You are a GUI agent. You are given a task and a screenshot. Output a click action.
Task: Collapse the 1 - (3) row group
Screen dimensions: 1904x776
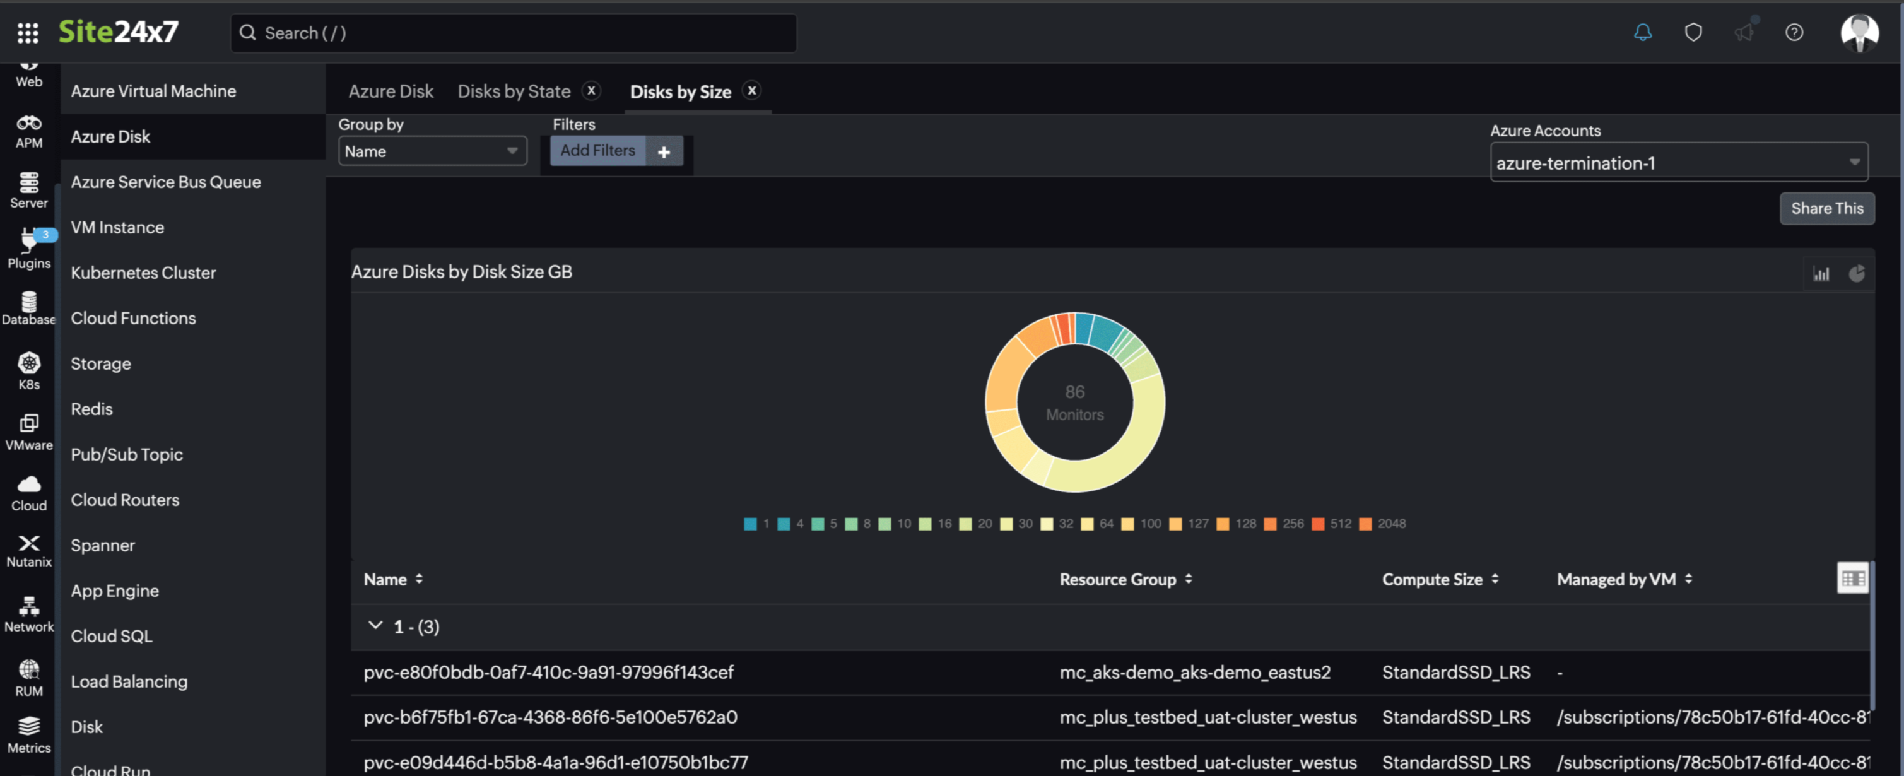point(375,625)
